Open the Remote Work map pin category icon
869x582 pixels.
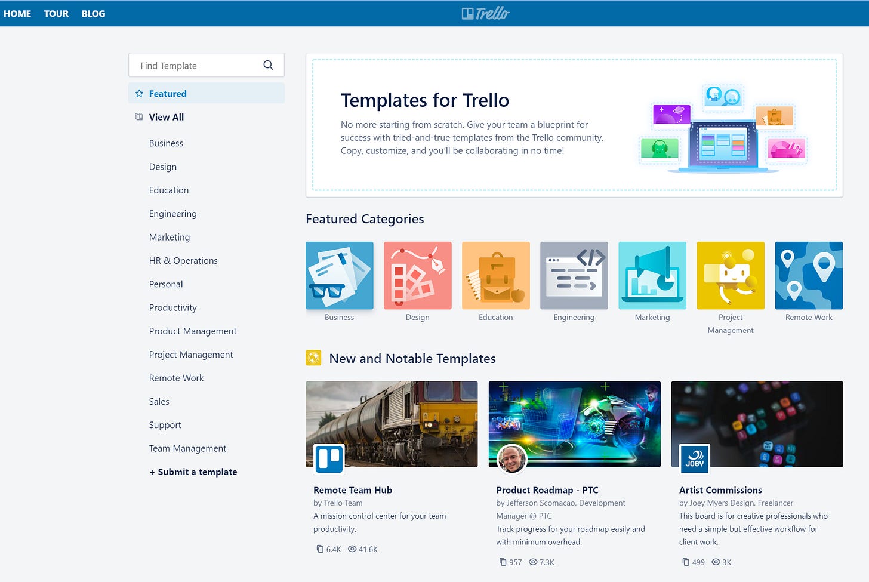pyautogui.click(x=809, y=275)
